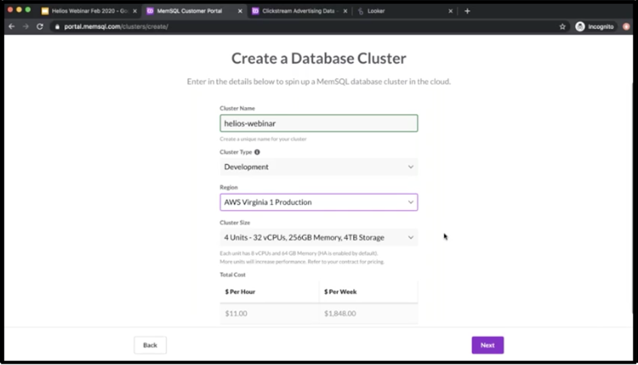Click the $11.00 per hour cost cell
The image size is (638, 365).
pyautogui.click(x=269, y=313)
